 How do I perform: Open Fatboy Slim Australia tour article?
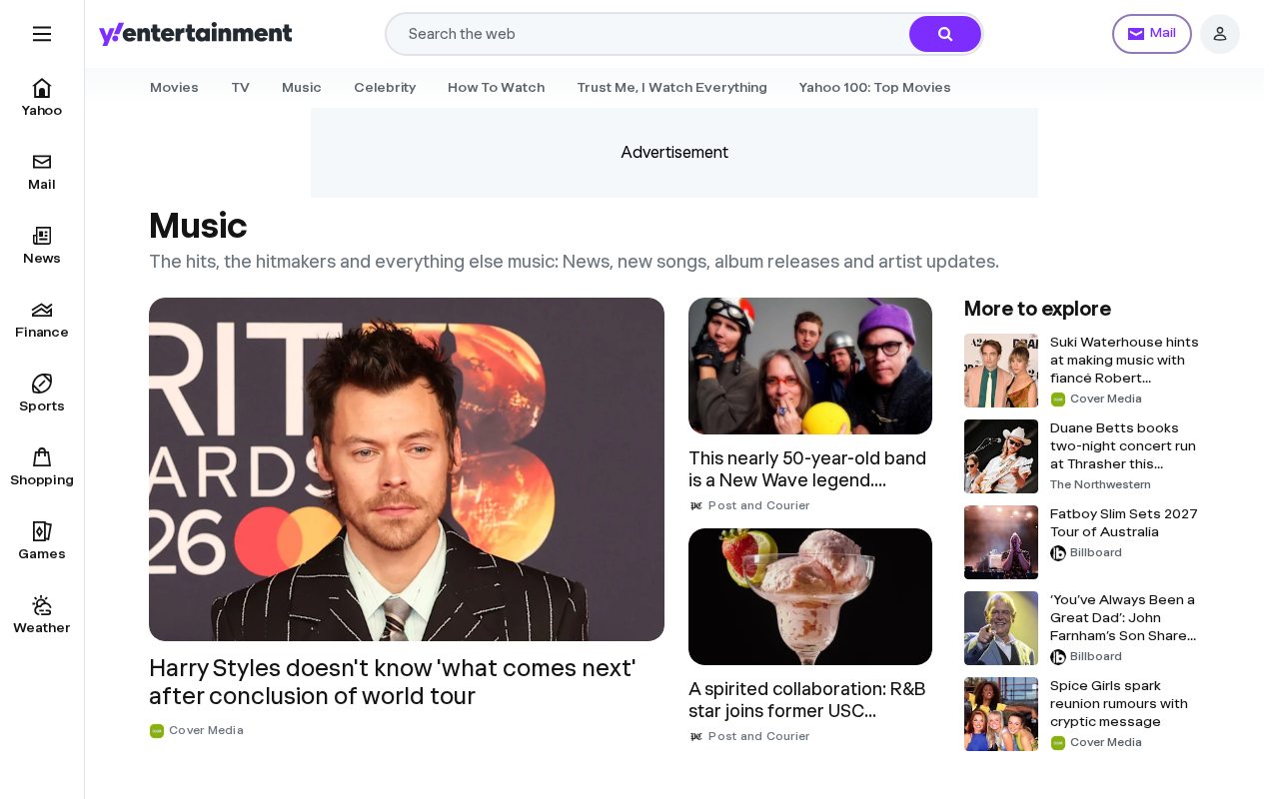1125,522
